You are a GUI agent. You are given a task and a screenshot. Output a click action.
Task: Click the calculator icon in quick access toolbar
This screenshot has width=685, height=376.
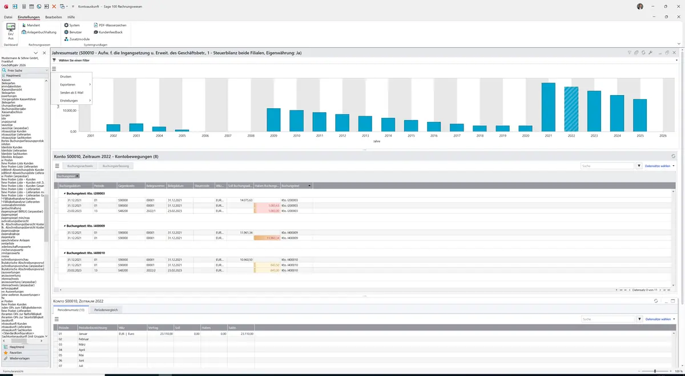[x=23, y=6]
